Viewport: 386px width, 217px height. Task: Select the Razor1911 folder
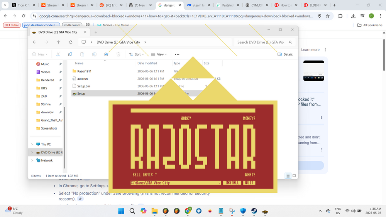[x=84, y=71]
